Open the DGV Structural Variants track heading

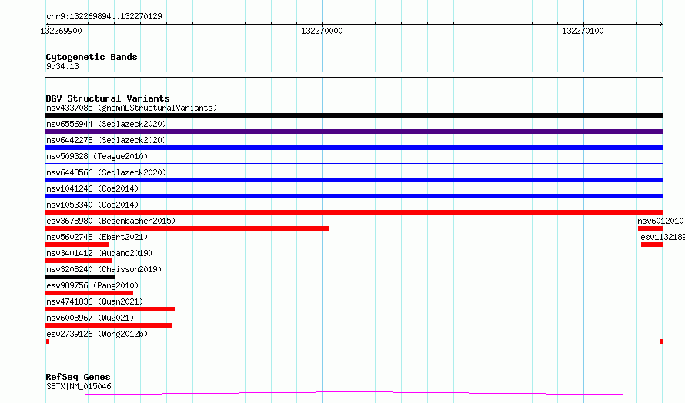(108, 98)
